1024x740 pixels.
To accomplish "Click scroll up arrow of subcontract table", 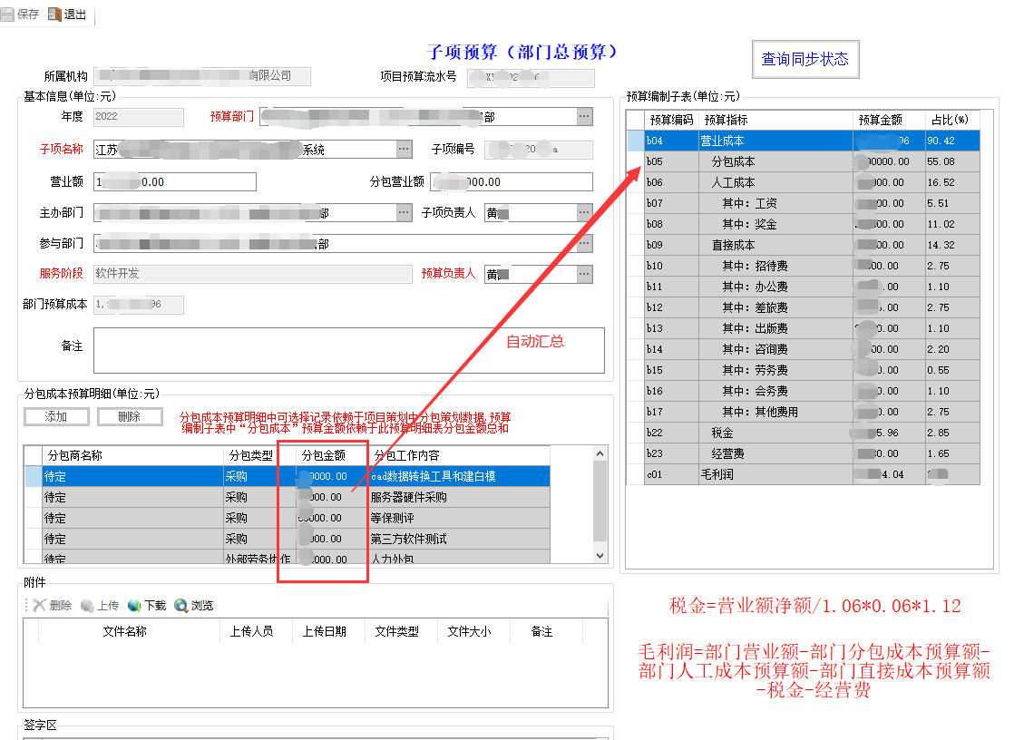I will tap(600, 453).
